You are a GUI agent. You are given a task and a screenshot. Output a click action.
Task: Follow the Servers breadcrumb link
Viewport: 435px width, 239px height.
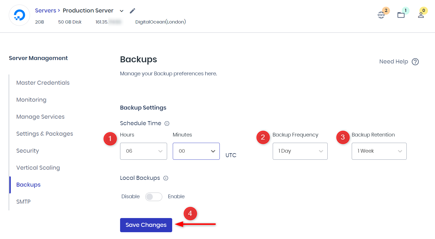tap(45, 10)
